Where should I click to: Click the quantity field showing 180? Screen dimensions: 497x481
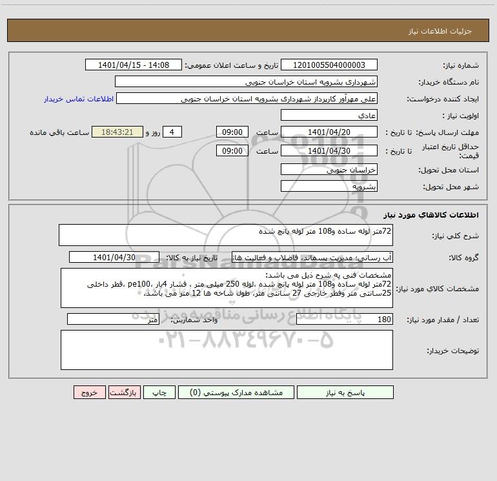tap(345, 320)
